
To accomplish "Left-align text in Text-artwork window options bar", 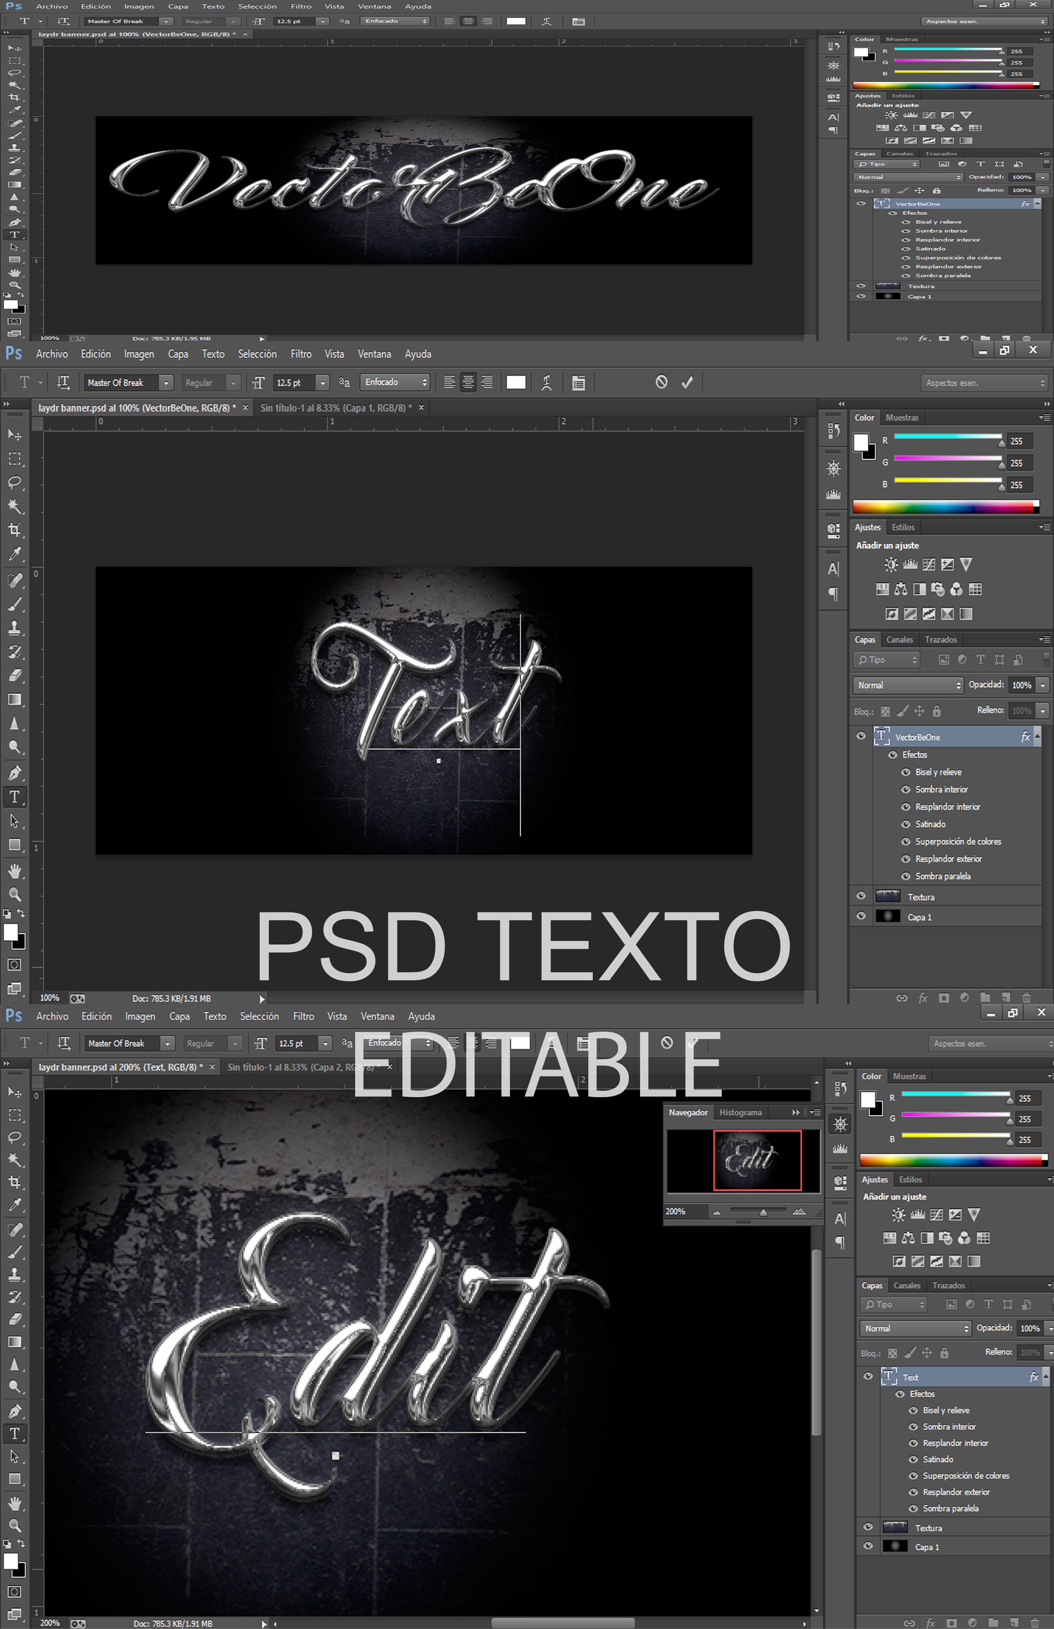I will [x=450, y=383].
